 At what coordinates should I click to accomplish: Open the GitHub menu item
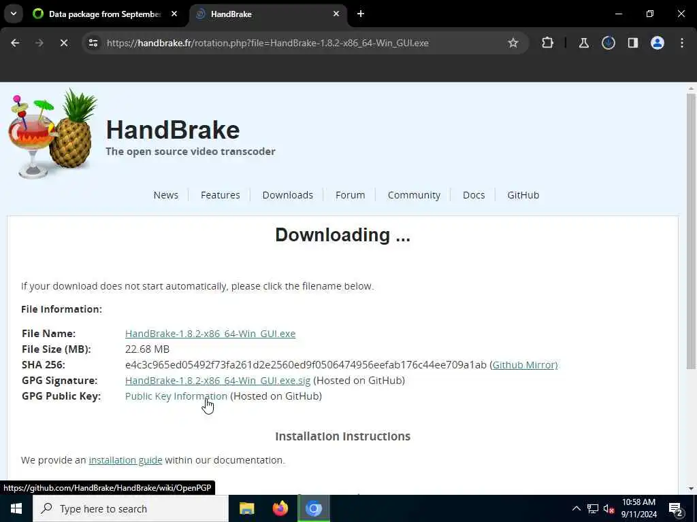coord(523,195)
